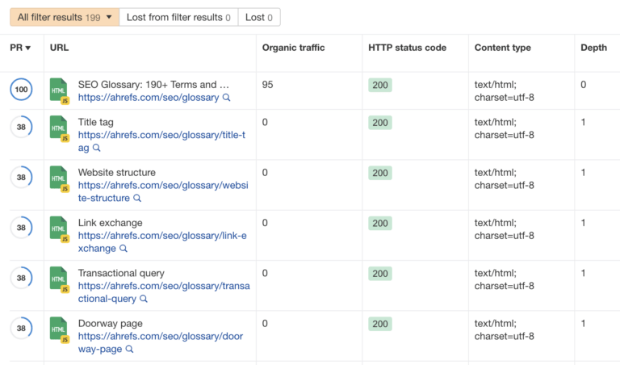Viewport: 620px width, 365px height.
Task: Open the Title tag page URL link
Action: click(x=161, y=136)
